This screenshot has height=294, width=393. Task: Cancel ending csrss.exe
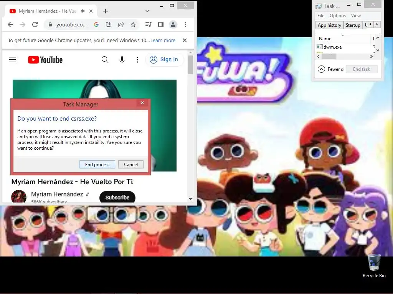point(131,165)
